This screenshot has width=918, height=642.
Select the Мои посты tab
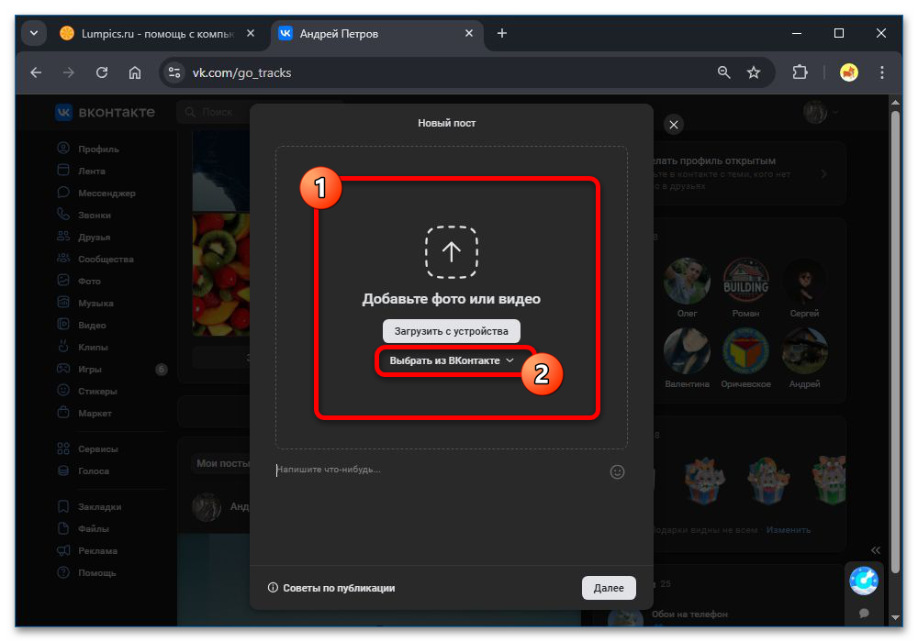point(222,463)
